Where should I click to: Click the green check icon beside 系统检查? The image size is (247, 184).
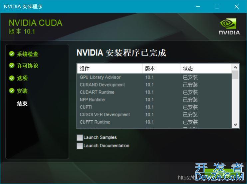(x=12, y=54)
